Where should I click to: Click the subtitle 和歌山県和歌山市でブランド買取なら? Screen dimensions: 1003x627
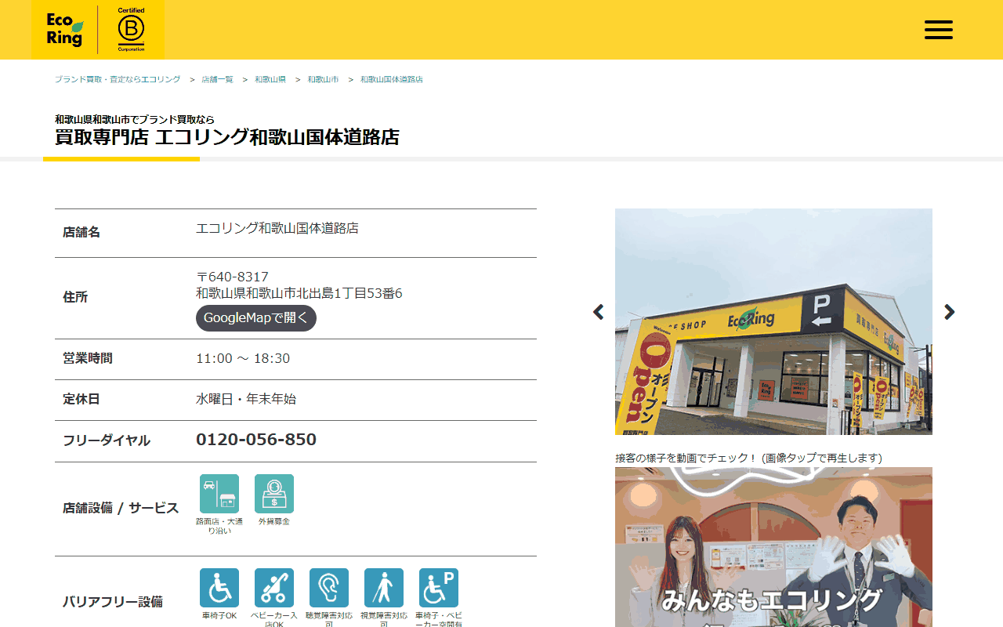(x=135, y=119)
